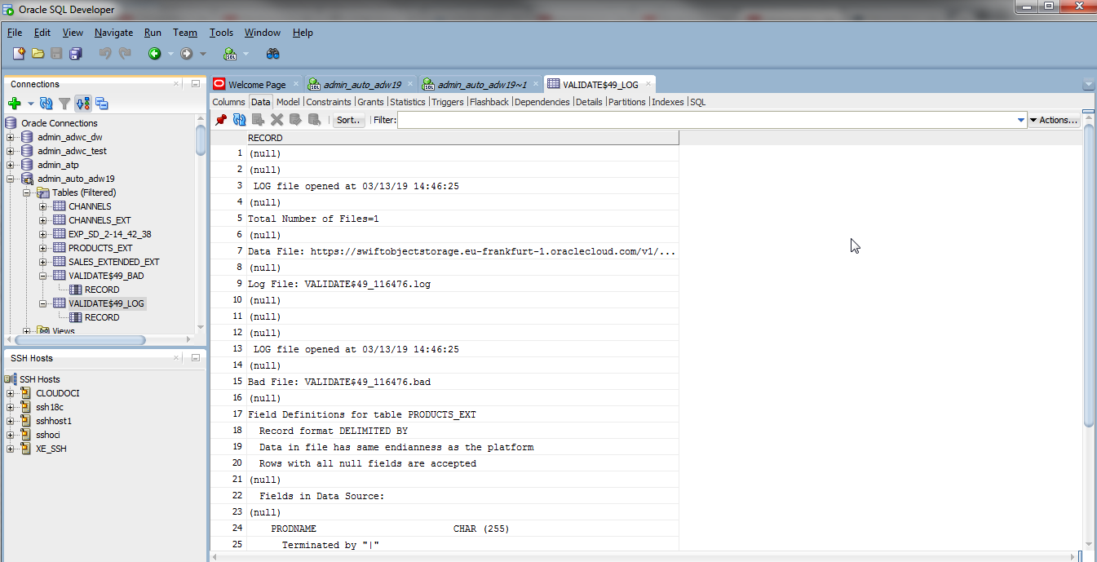Click the red pin Freeze View icon

(x=220, y=120)
